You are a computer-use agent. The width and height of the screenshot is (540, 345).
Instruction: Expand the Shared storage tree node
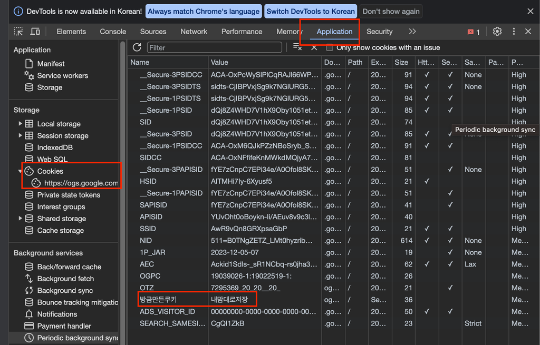tap(20, 219)
